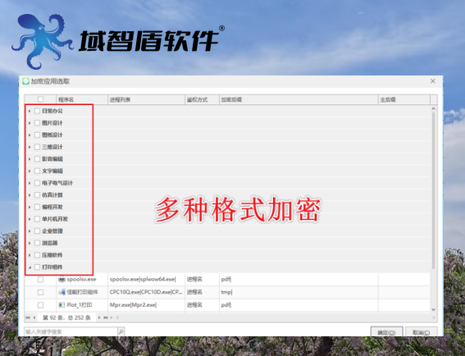The height and width of the screenshot is (356, 465).
Task: Expand the 压缩软件 tree node arrow
Action: 30,255
